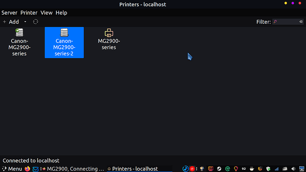
Task: Click the lightbulb tray icon
Action: [x=236, y=169]
